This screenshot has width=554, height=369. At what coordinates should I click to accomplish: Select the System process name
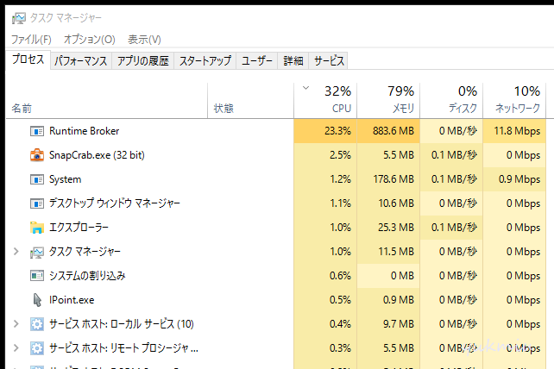tap(65, 179)
